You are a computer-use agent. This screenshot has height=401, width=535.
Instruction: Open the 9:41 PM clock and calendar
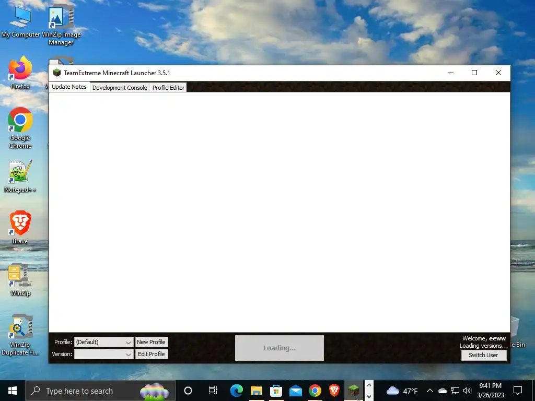click(x=490, y=391)
